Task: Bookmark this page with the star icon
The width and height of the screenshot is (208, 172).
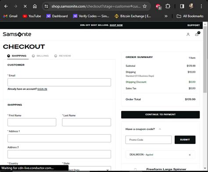Action: [145, 6]
